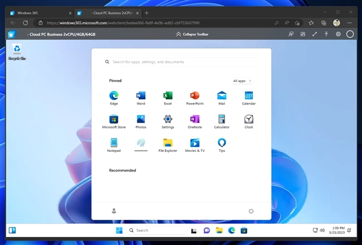Open Task View on Cloud PC taskbar
This screenshot has width=362, height=245.
click(193, 230)
